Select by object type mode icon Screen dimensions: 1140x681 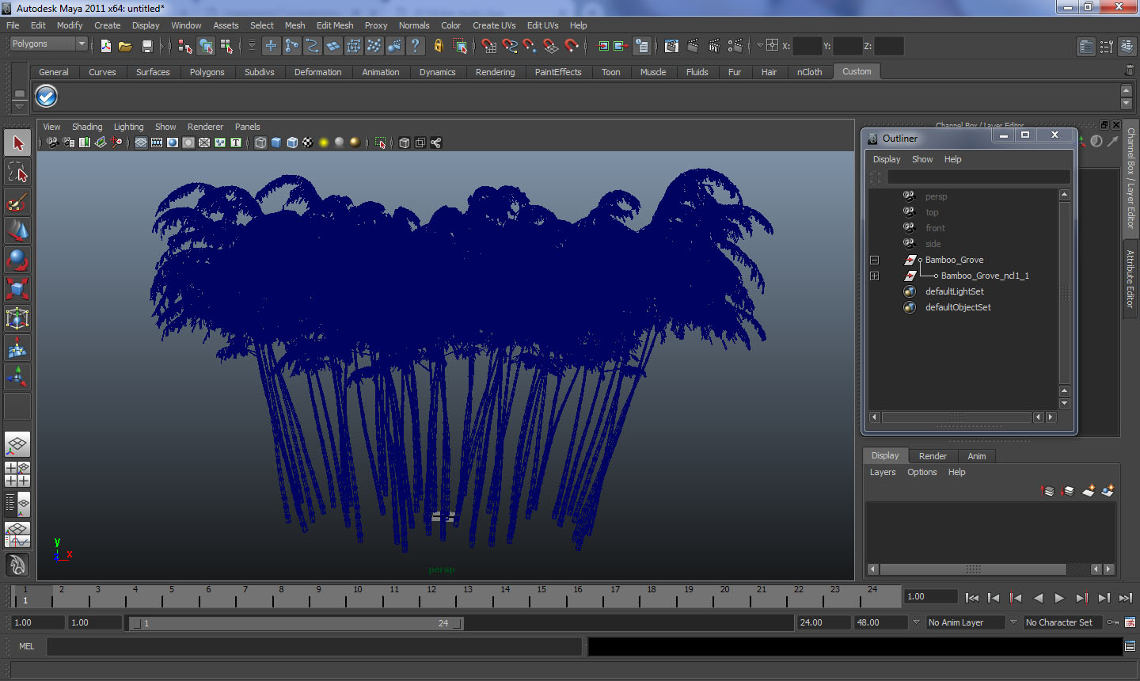[x=206, y=46]
